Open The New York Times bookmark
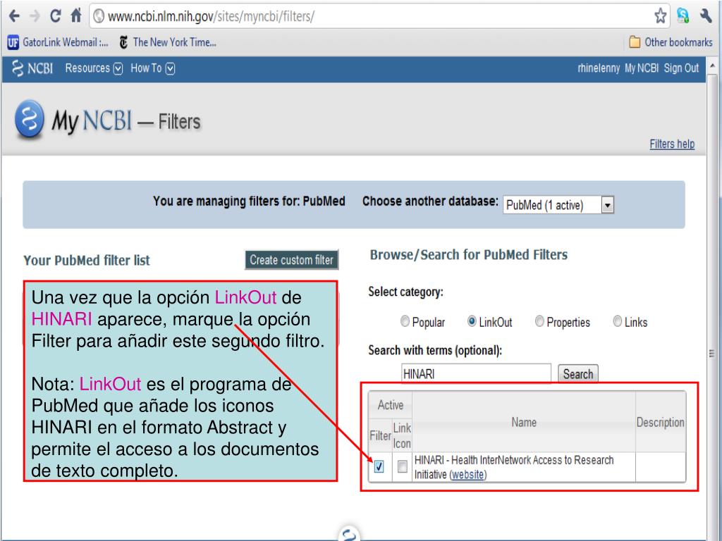 (168, 42)
